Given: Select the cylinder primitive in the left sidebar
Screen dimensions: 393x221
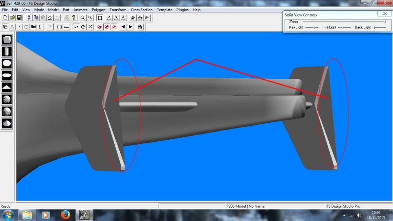Looking at the screenshot, I should click(x=6, y=50).
